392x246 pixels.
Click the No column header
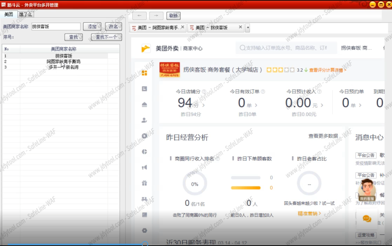pyautogui.click(x=11, y=49)
